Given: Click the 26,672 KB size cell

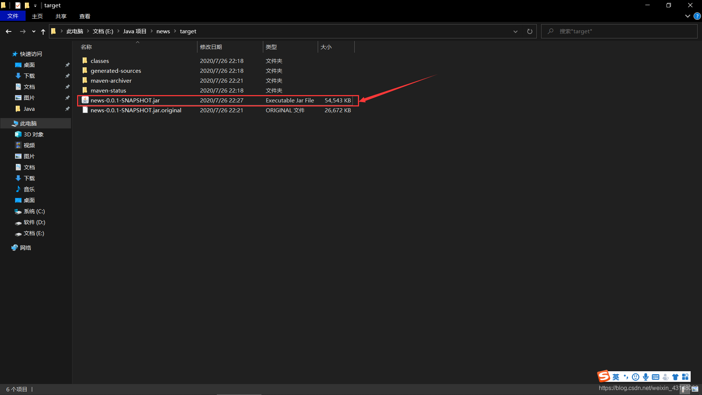Looking at the screenshot, I should pyautogui.click(x=337, y=110).
